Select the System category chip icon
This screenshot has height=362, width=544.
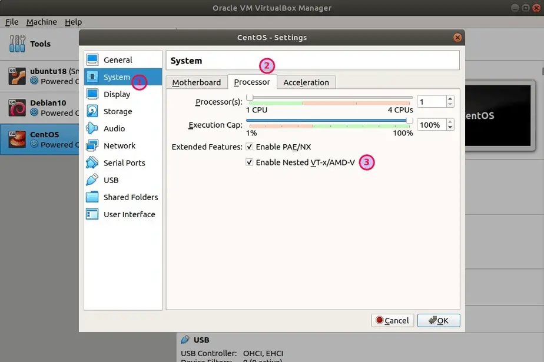click(x=92, y=77)
